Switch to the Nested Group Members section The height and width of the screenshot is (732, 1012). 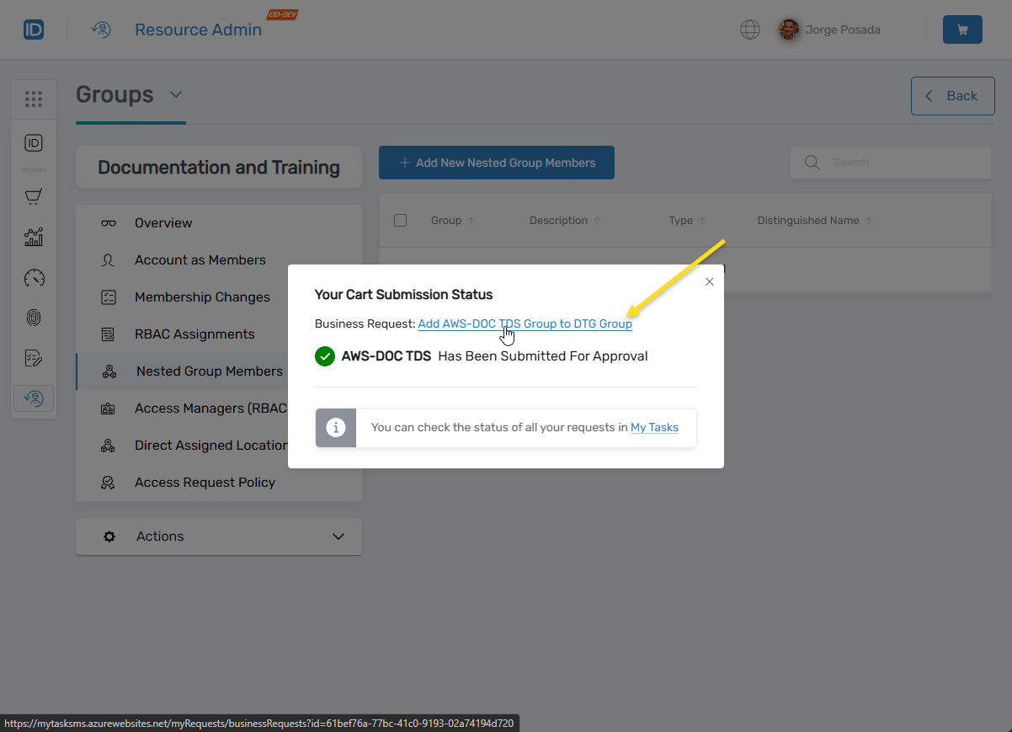click(209, 371)
